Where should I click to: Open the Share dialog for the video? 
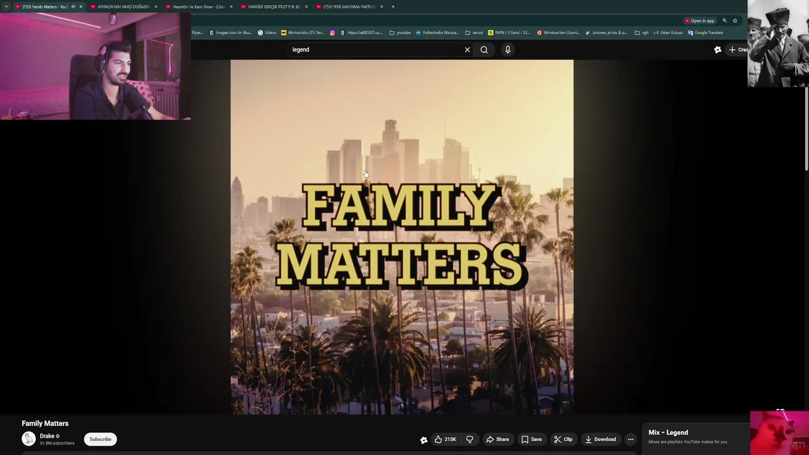tap(497, 439)
